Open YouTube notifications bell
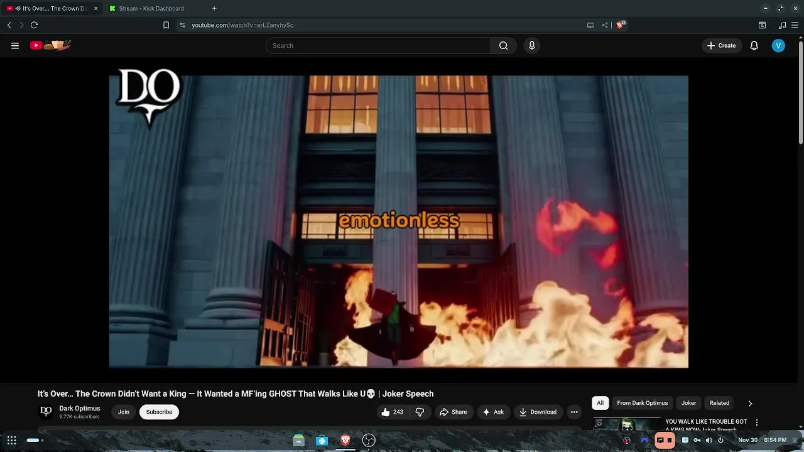Screen dimensions: 804x452 [x=754, y=45]
